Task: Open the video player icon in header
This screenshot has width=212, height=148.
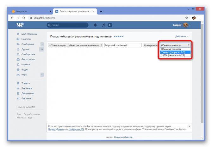Action: pos(110,25)
